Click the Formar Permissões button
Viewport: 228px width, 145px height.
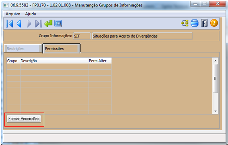pyautogui.click(x=24, y=119)
